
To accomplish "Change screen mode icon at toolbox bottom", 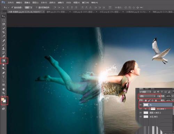I will [x=3, y=109].
